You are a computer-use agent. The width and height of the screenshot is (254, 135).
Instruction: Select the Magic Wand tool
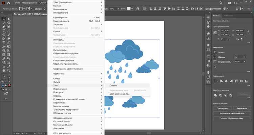point(4,23)
